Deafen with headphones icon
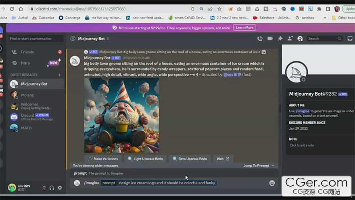 (x=52, y=188)
